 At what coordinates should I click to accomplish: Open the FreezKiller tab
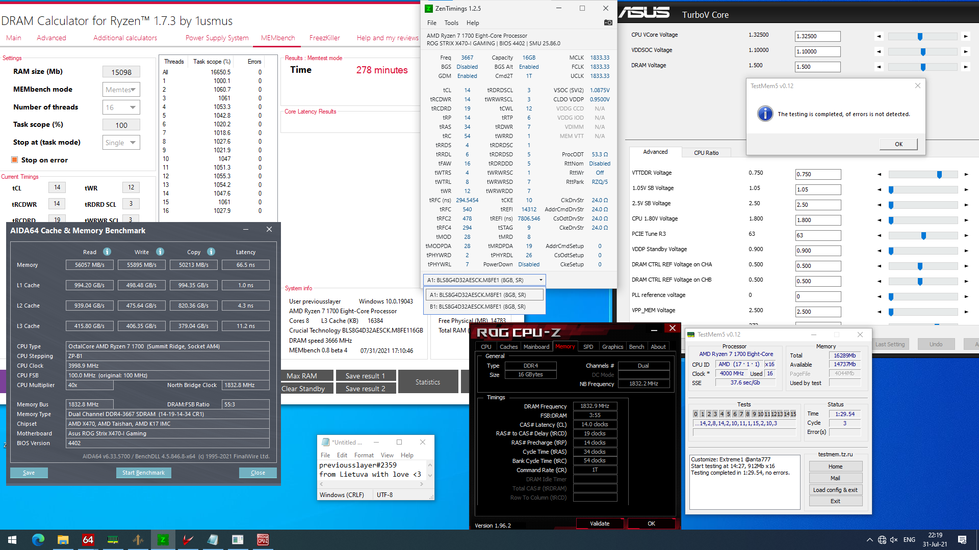(x=324, y=38)
